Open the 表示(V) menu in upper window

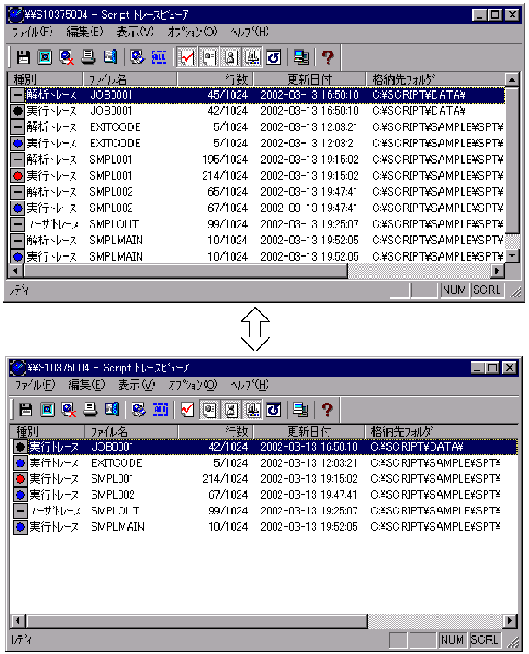(135, 31)
